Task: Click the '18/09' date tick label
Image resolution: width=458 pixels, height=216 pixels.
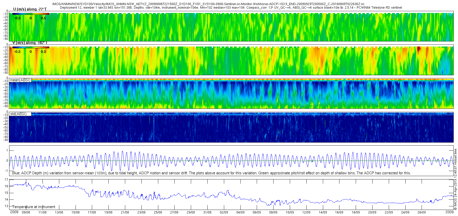Action: click(x=356, y=212)
